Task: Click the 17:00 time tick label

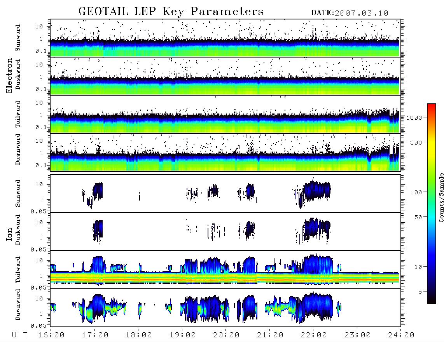Action: (x=95, y=335)
